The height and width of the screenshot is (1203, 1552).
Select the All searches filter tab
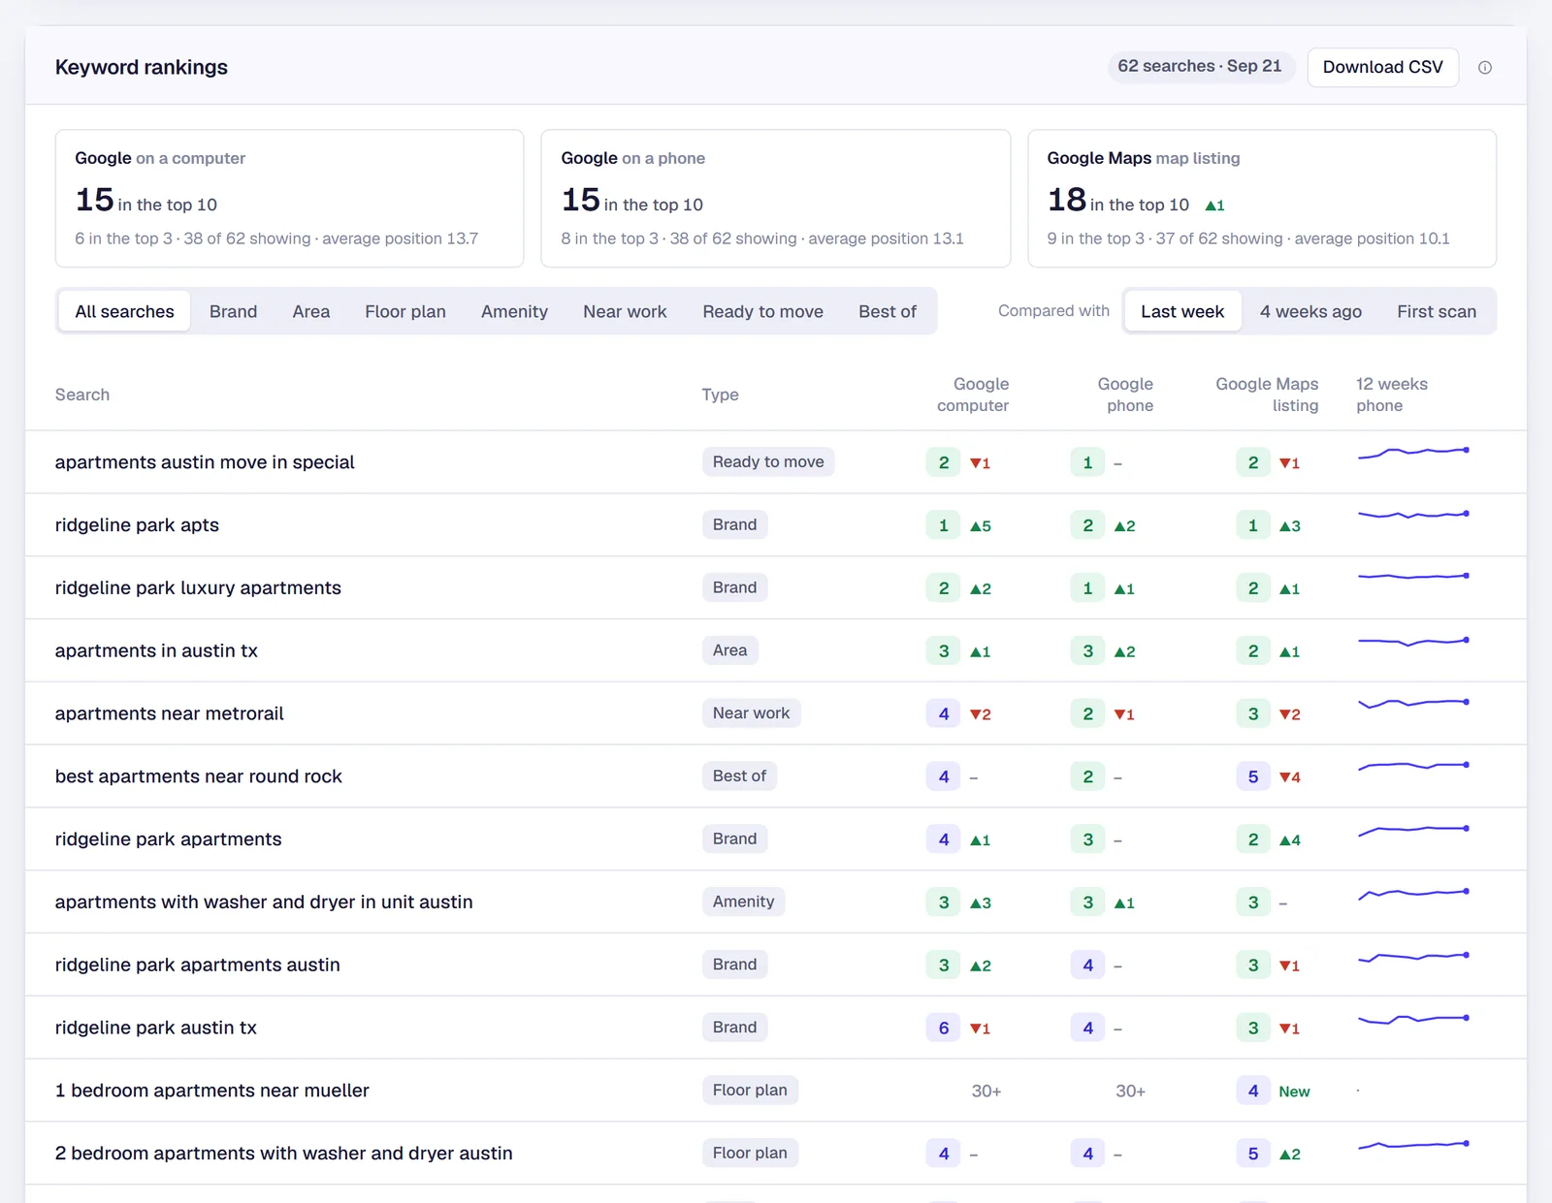124,311
